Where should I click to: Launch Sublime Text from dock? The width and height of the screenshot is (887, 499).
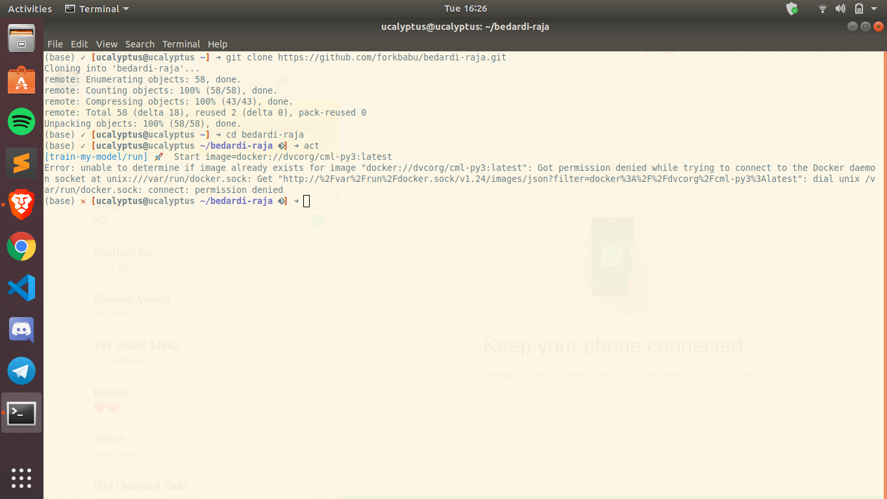coord(21,163)
